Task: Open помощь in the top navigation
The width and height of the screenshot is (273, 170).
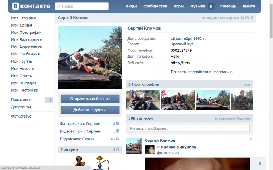Action: click(x=228, y=6)
